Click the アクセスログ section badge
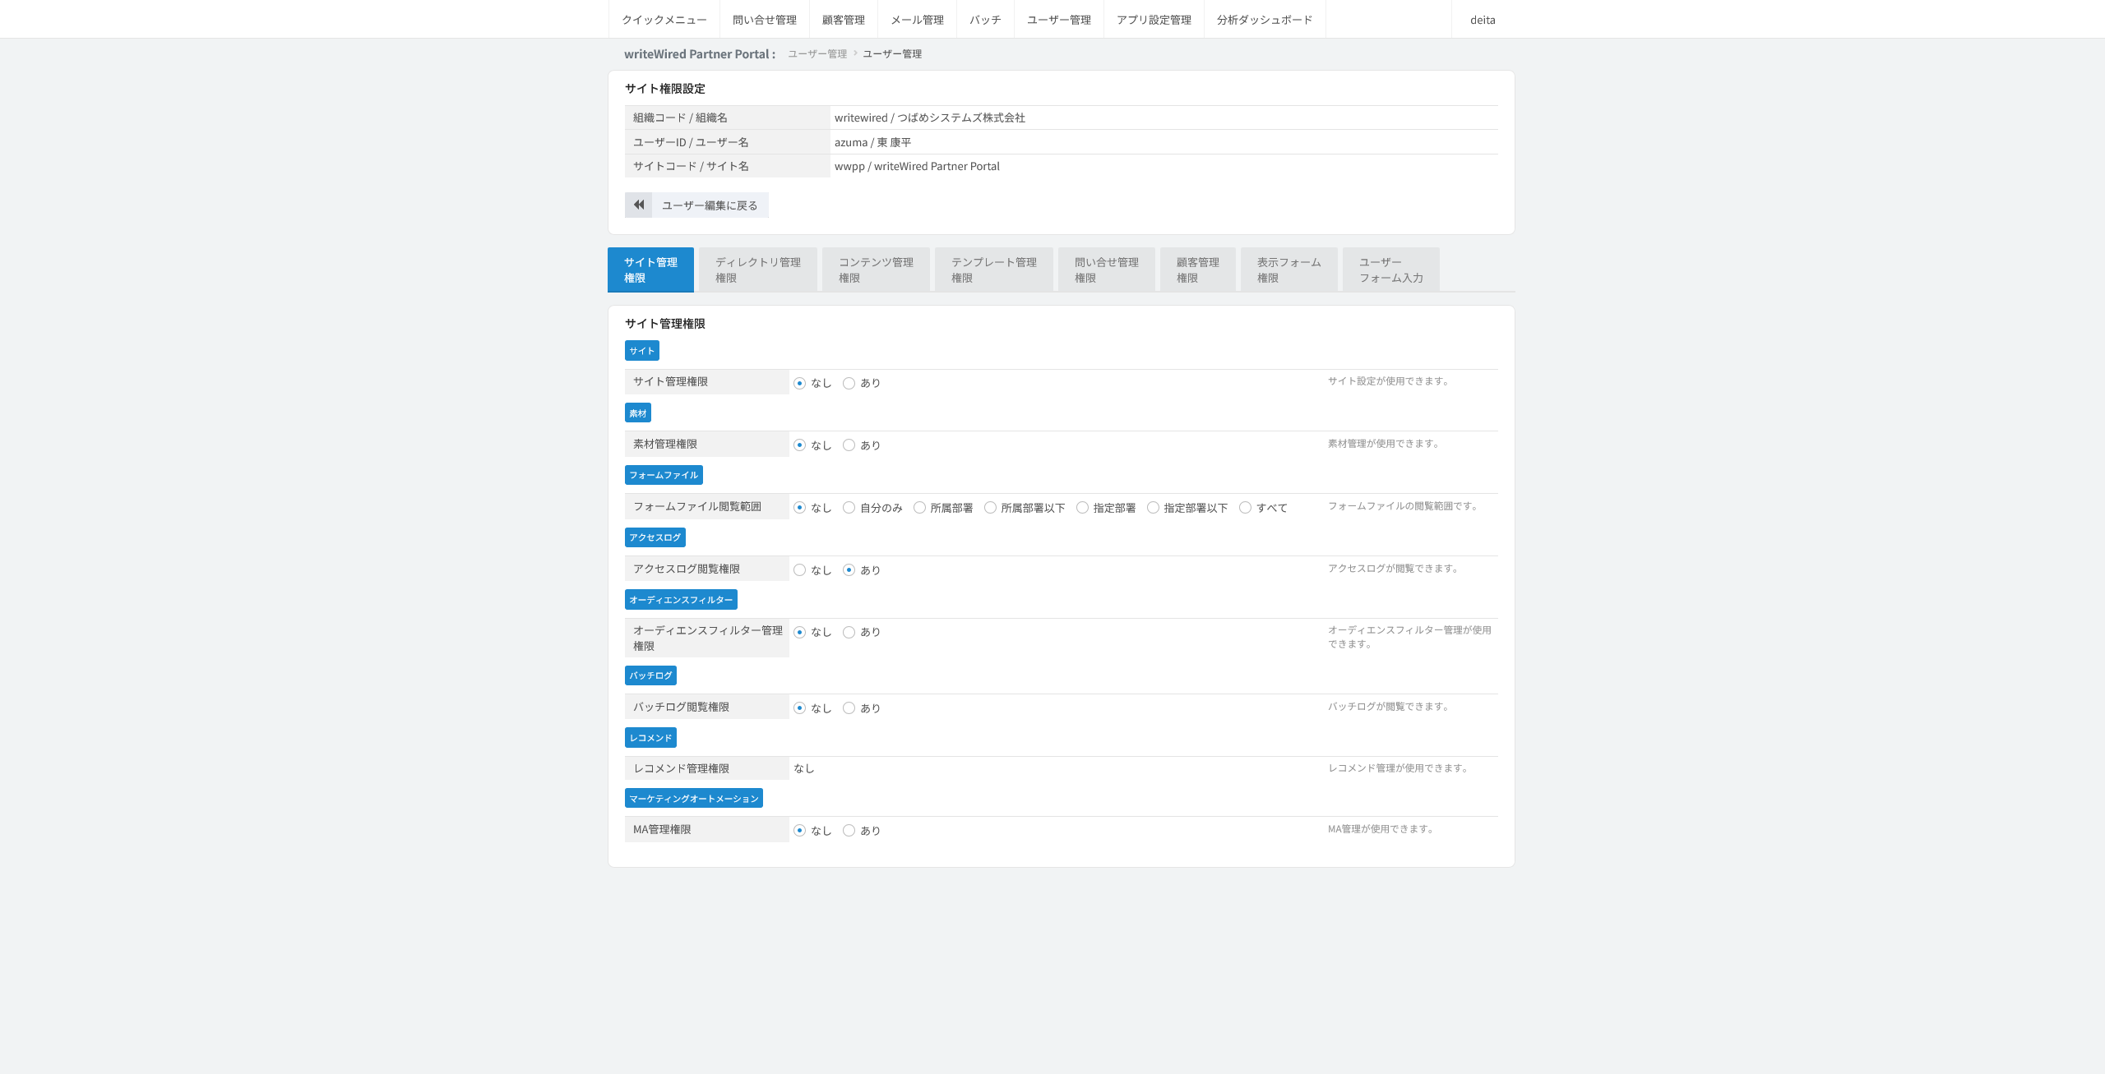This screenshot has height=1074, width=2105. pyautogui.click(x=655, y=537)
